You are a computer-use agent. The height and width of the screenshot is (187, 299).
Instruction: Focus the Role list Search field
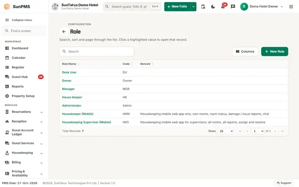click(97, 52)
